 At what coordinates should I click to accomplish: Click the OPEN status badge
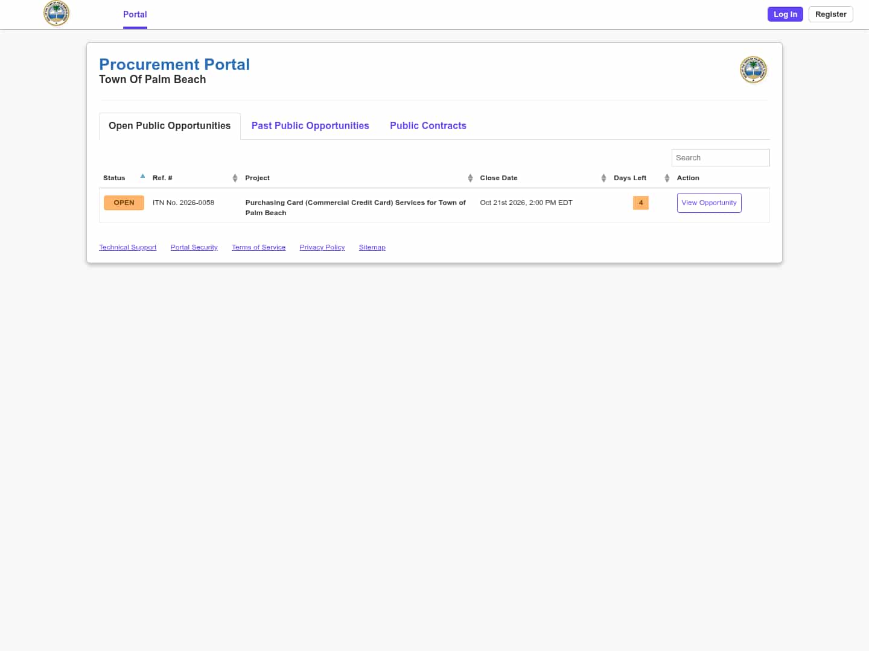click(124, 203)
